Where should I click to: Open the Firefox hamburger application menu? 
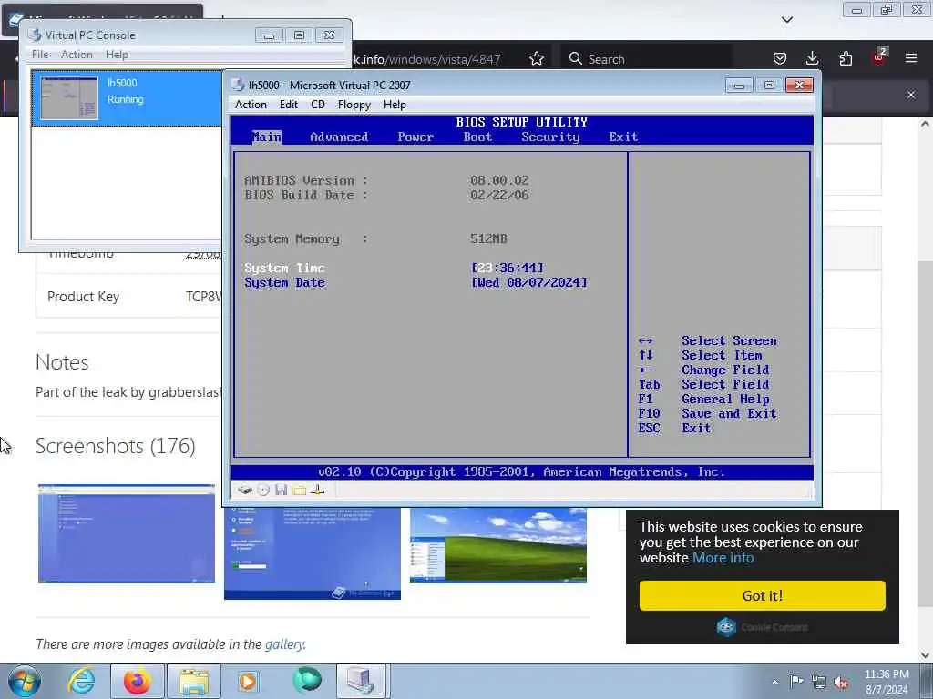coord(911,59)
